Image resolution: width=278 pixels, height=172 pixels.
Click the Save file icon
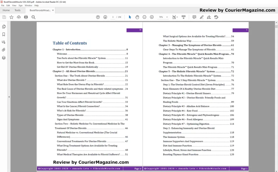pos(4,17)
